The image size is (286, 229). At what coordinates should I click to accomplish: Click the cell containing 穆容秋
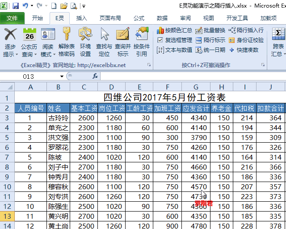58,187
